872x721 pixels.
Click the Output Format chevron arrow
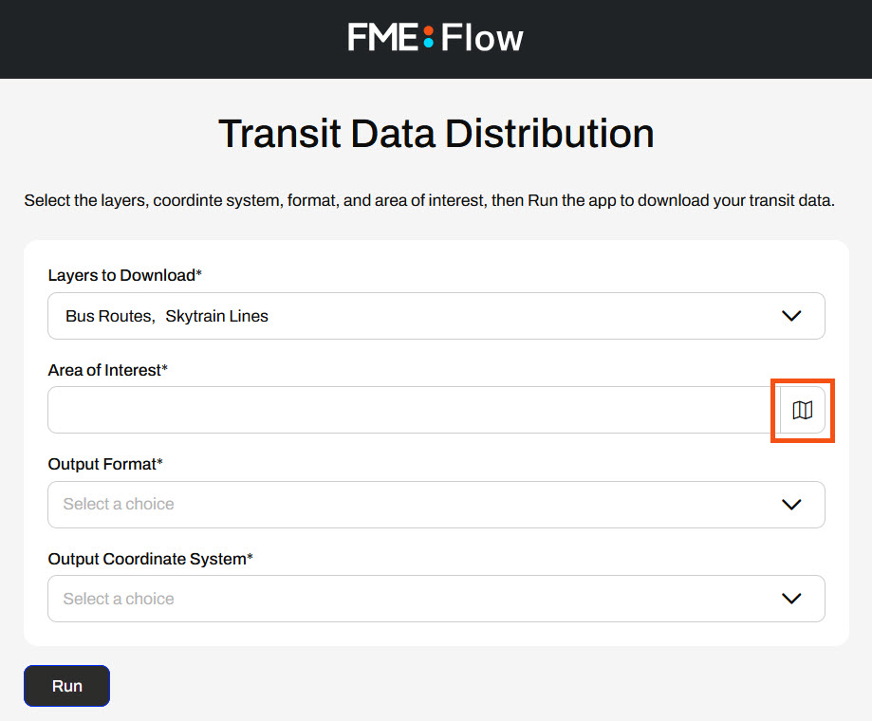[x=791, y=505]
